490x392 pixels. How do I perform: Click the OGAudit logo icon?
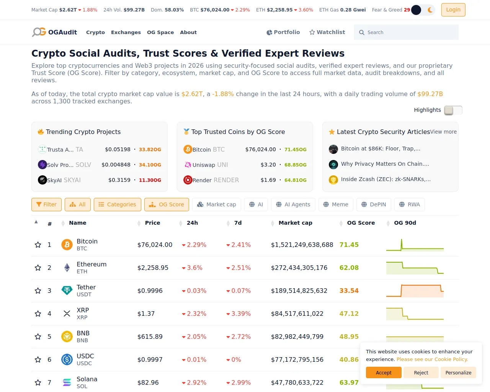(x=39, y=32)
